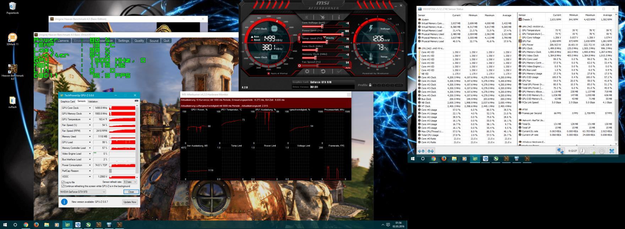Image resolution: width=625 pixels, height=229 pixels.
Task: Open Memory Used sensor dropdown
Action: tap(90, 136)
